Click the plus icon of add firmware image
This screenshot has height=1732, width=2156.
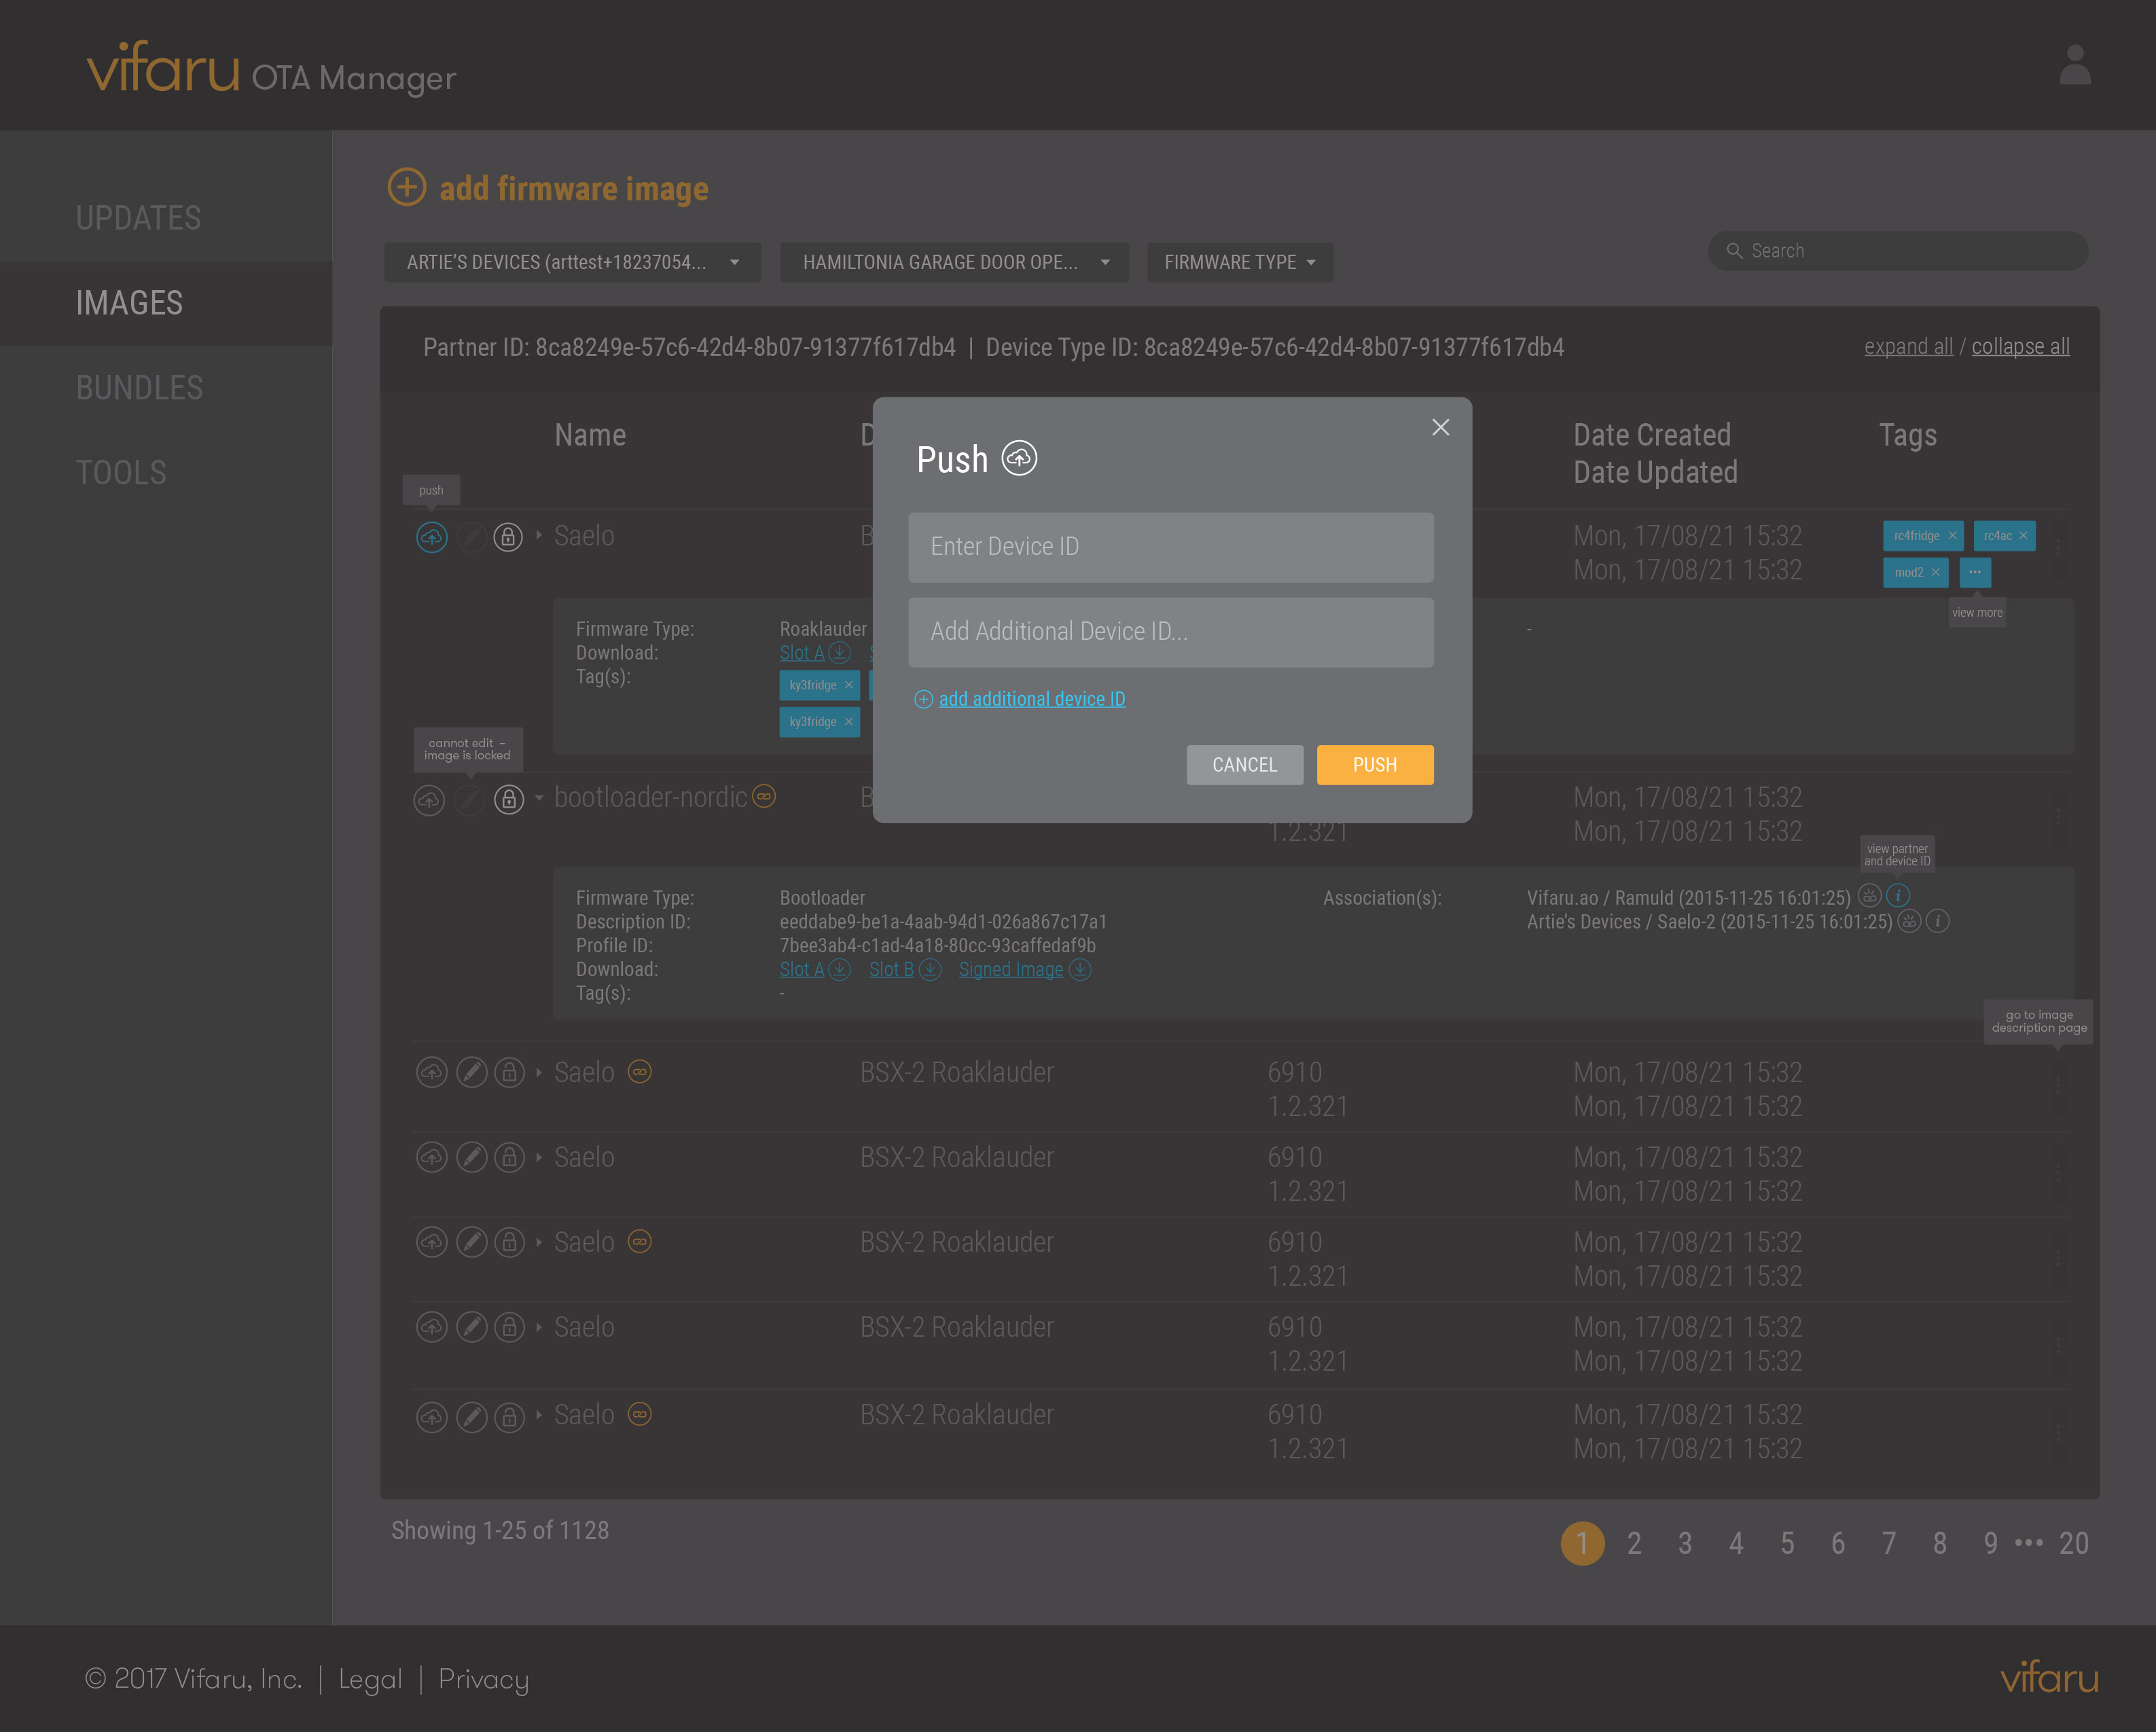pyautogui.click(x=406, y=187)
